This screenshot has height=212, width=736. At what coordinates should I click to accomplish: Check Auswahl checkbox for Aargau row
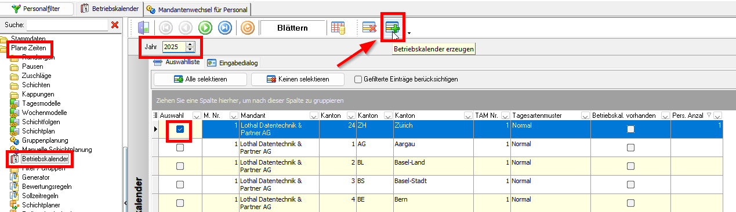(180, 148)
